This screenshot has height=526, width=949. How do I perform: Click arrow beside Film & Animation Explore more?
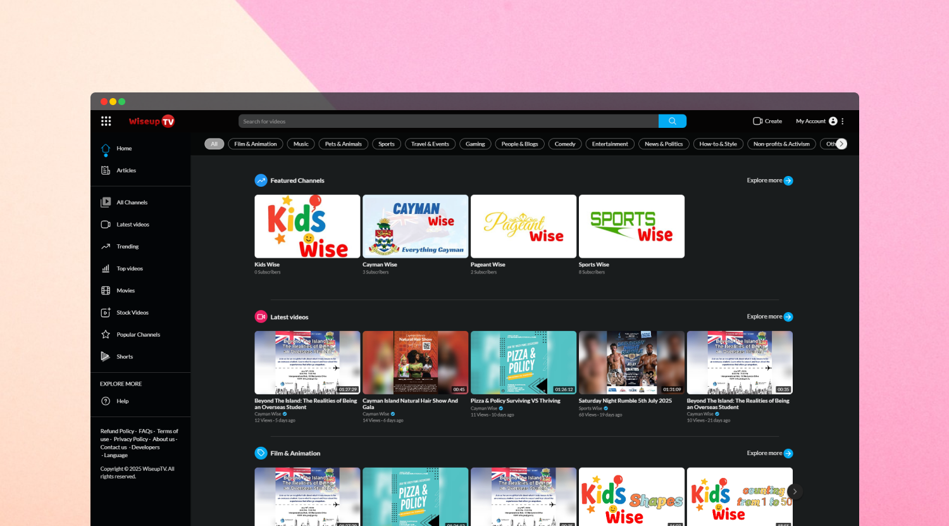pyautogui.click(x=788, y=453)
